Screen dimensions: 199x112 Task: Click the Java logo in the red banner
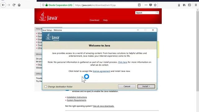click(49, 16)
